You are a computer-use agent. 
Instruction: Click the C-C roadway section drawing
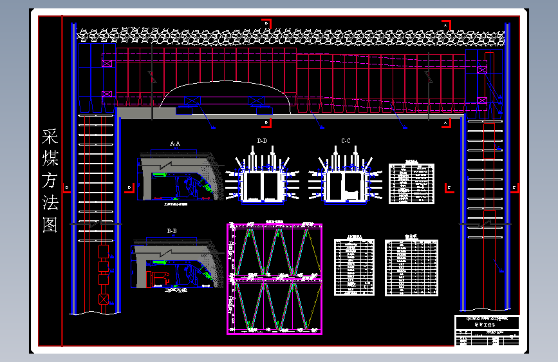345,175
